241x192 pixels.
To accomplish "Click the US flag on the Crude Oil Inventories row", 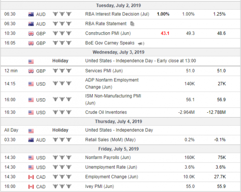I will click(31, 113).
